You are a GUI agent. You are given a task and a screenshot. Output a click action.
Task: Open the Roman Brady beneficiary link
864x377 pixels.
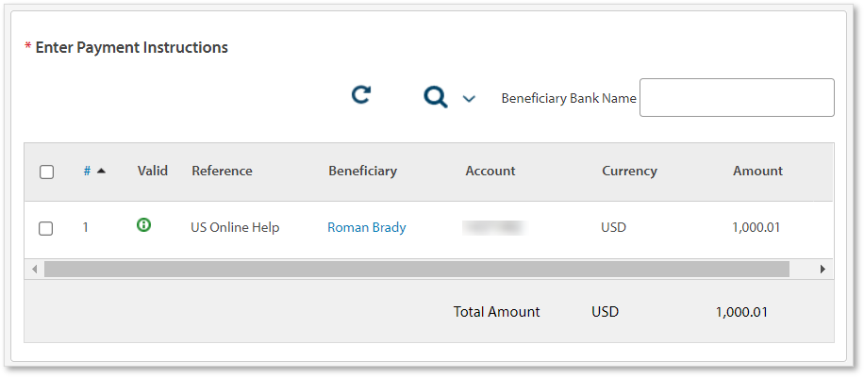(366, 227)
